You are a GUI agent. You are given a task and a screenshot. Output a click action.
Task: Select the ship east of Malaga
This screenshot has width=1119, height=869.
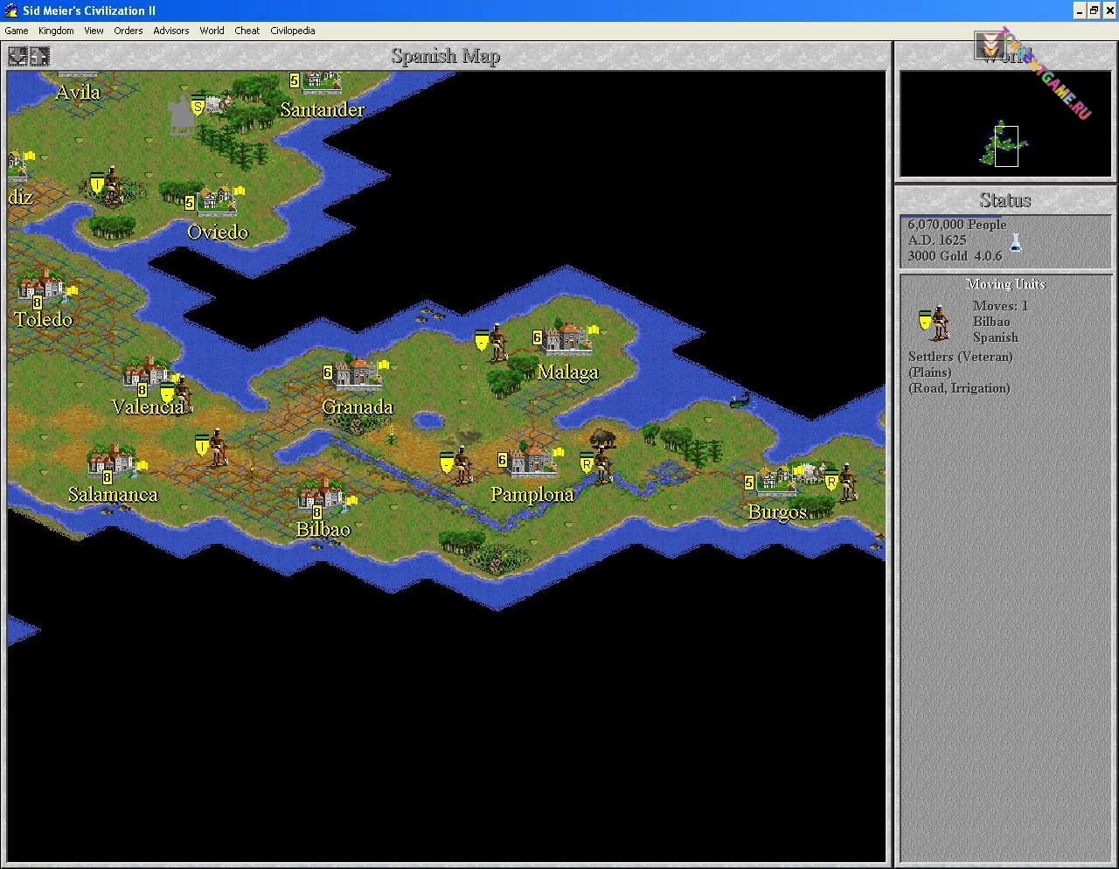[740, 400]
